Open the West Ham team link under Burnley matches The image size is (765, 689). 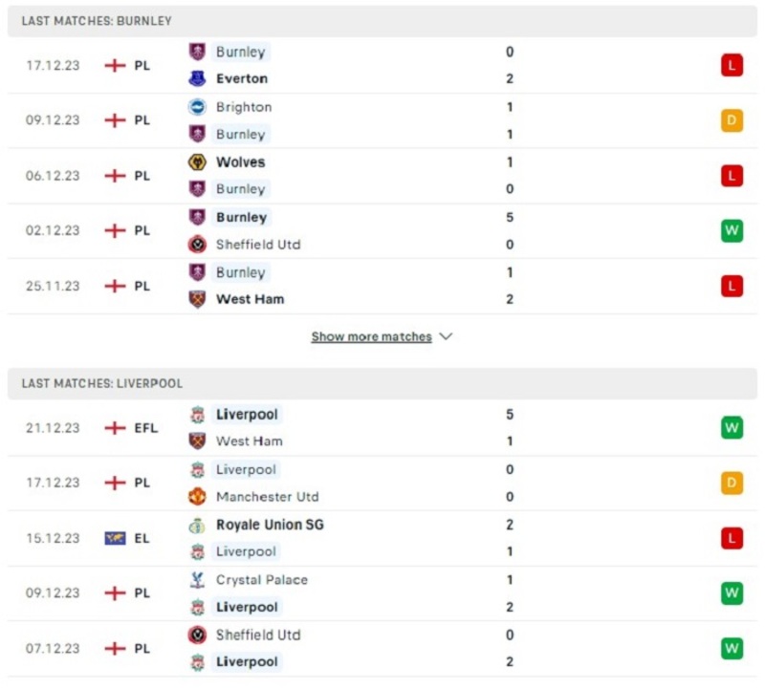tap(250, 299)
